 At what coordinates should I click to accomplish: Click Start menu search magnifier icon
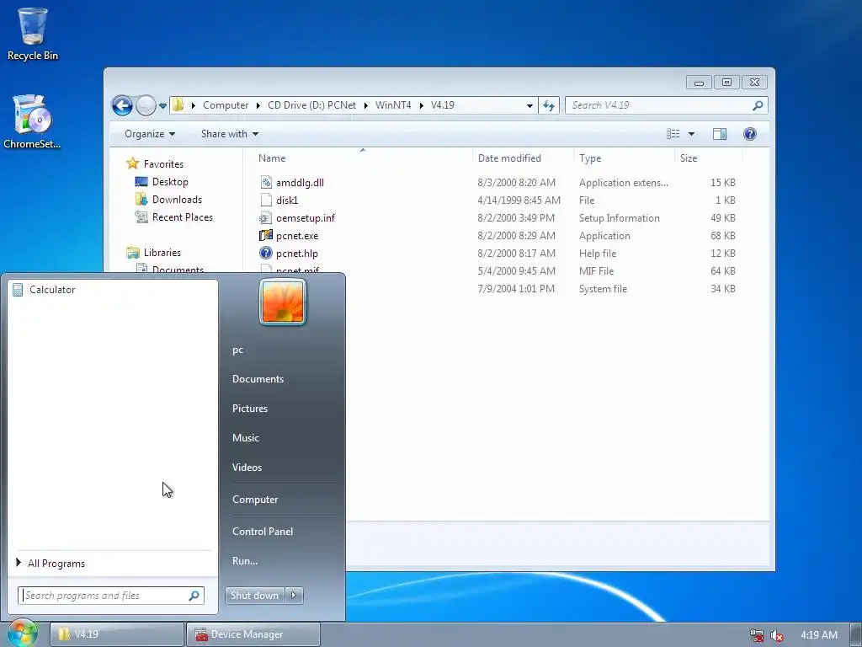coord(194,596)
